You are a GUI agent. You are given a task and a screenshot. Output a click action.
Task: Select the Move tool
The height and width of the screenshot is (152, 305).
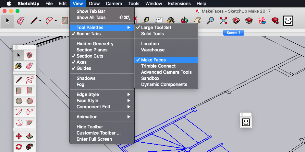point(19,136)
